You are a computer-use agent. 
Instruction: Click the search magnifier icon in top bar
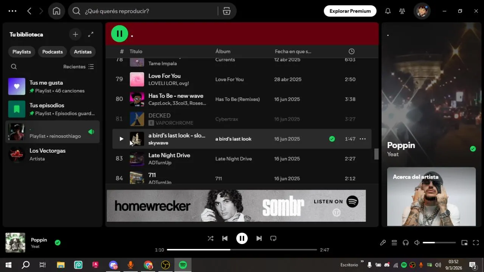tap(76, 11)
